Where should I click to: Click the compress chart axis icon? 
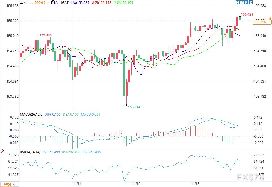click(x=242, y=2)
